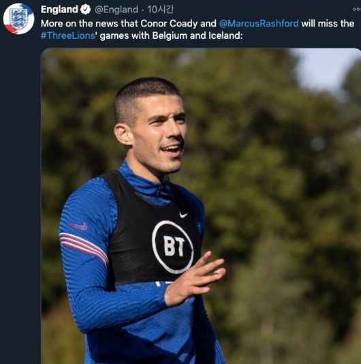Click the player's raised hand in photo
Screen dimensions: 361x364
195,277
